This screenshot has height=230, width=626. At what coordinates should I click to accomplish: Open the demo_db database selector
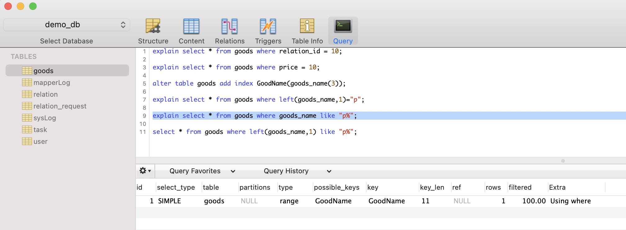pyautogui.click(x=67, y=25)
